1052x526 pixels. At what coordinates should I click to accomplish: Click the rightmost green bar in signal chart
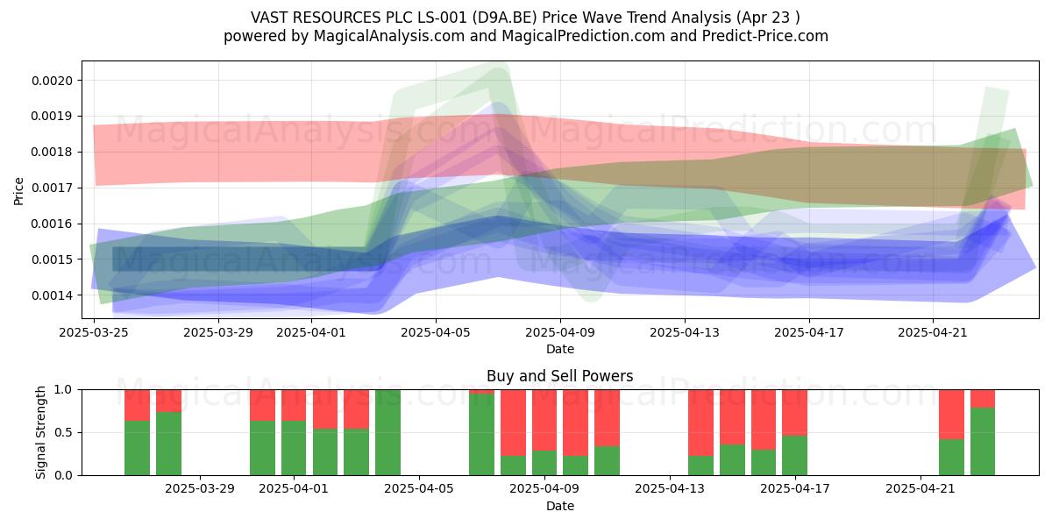tap(983, 441)
